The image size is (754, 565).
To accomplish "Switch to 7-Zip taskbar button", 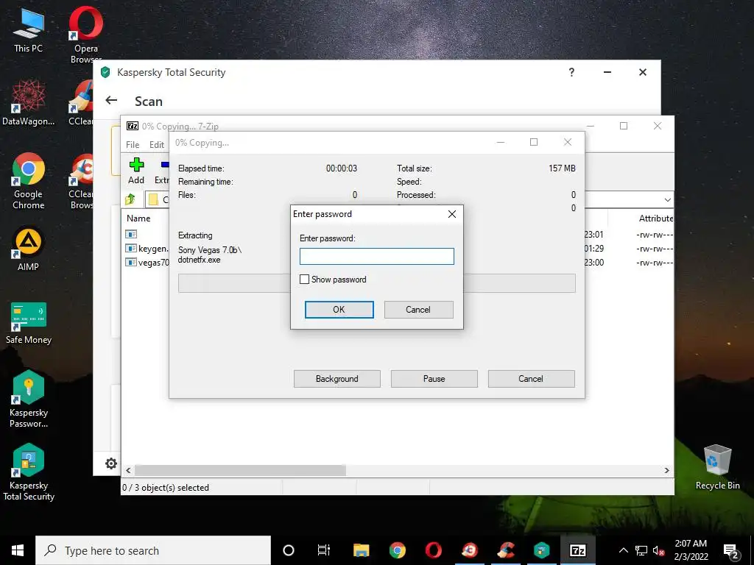I will pos(577,550).
